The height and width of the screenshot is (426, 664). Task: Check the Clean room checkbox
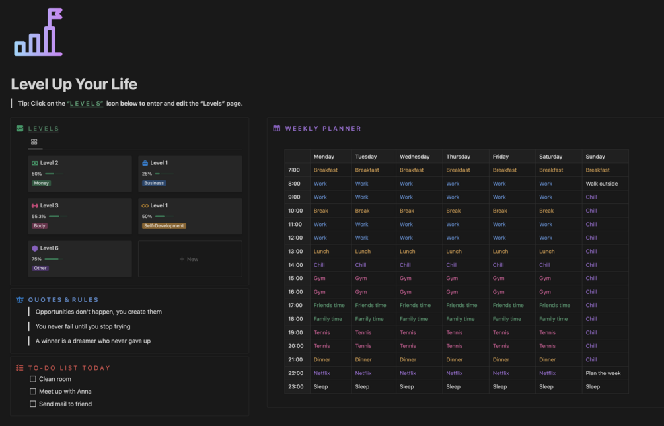pyautogui.click(x=33, y=379)
